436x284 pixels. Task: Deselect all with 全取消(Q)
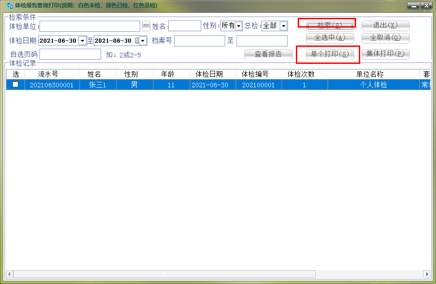tap(385, 38)
